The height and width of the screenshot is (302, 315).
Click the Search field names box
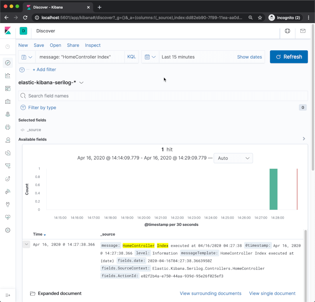point(163,96)
